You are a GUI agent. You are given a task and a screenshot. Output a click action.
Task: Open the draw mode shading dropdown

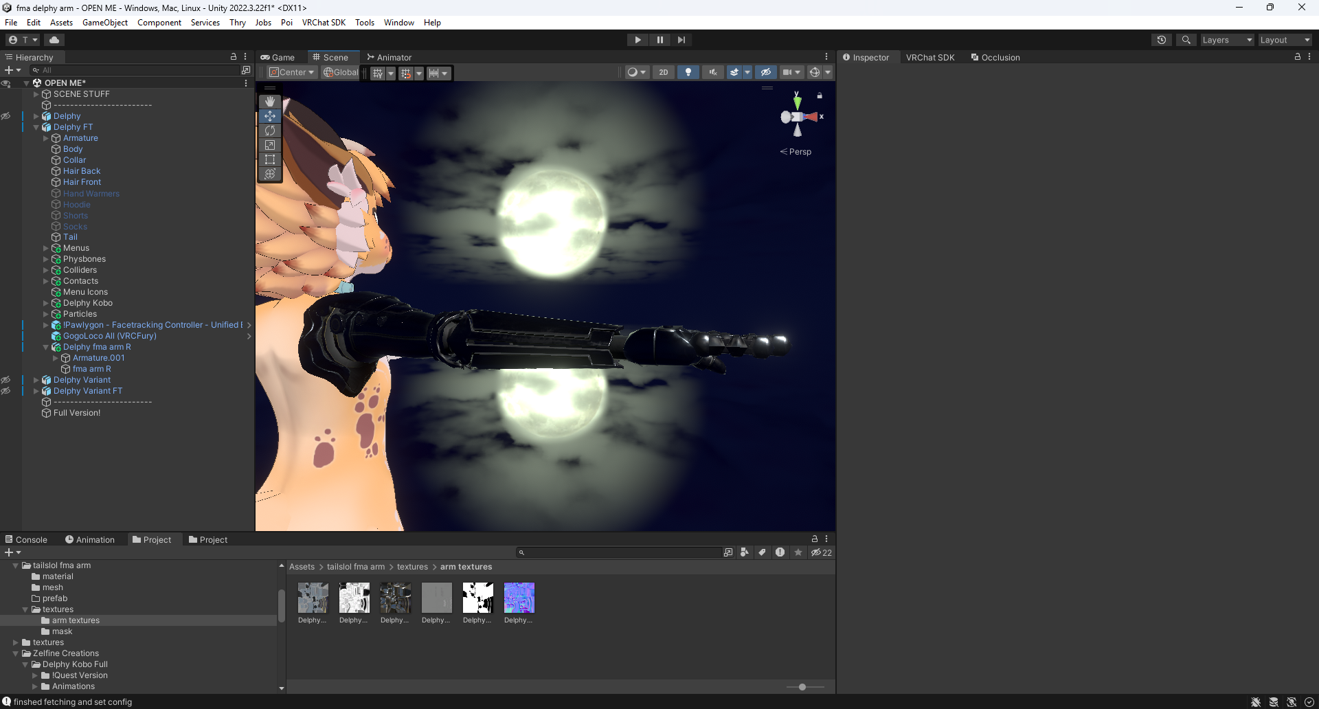coord(637,72)
